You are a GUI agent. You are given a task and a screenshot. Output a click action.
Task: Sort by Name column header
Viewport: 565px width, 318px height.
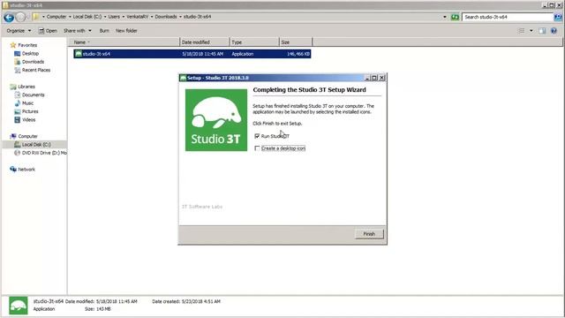(124, 42)
